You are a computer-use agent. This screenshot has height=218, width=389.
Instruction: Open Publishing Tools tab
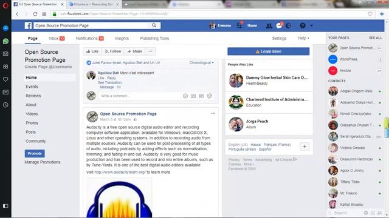(x=154, y=38)
